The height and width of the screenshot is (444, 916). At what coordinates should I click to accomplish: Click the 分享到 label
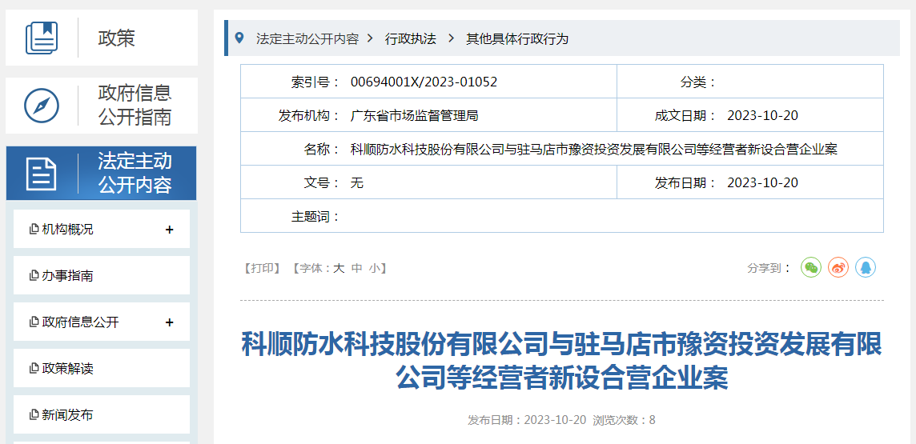tap(769, 268)
